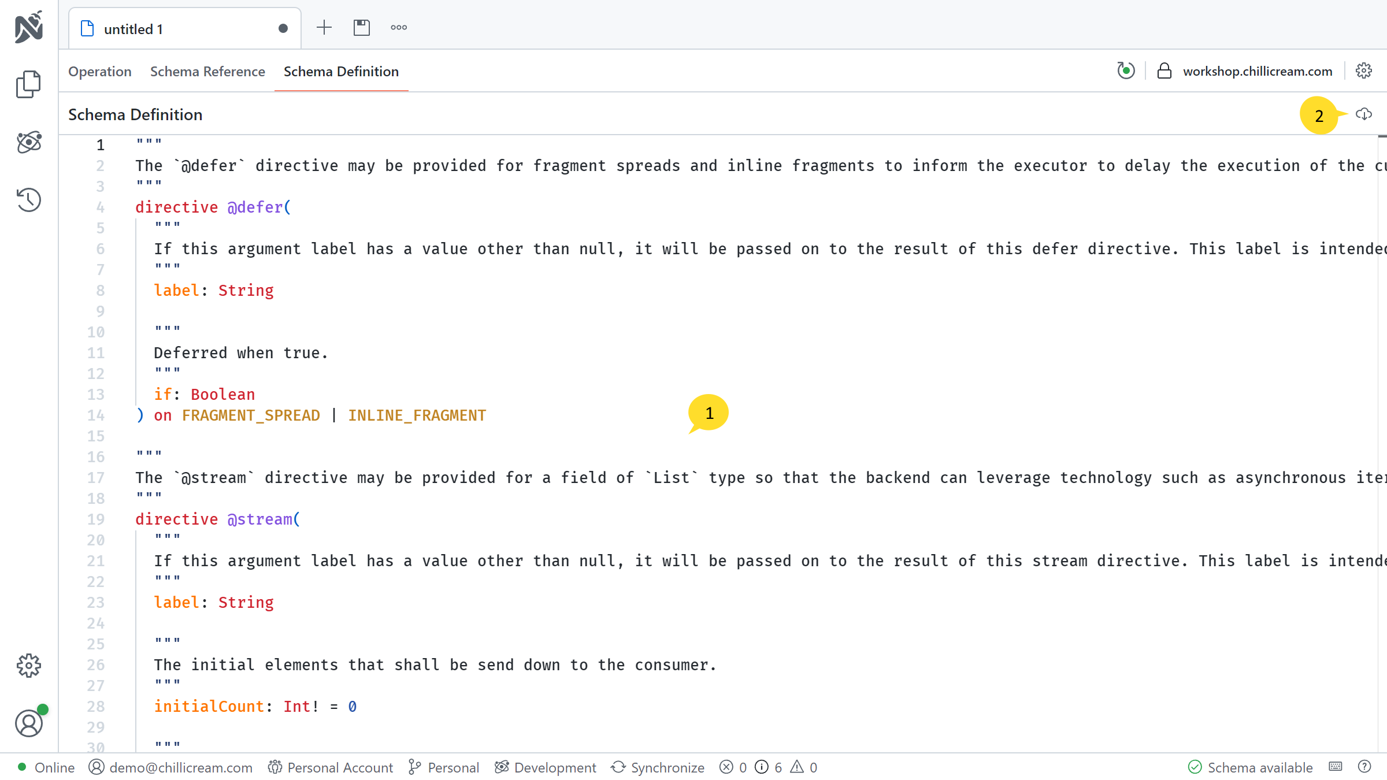Screen dimensions: 1387x780
Task: Open the History icon in sidebar
Action: (28, 200)
